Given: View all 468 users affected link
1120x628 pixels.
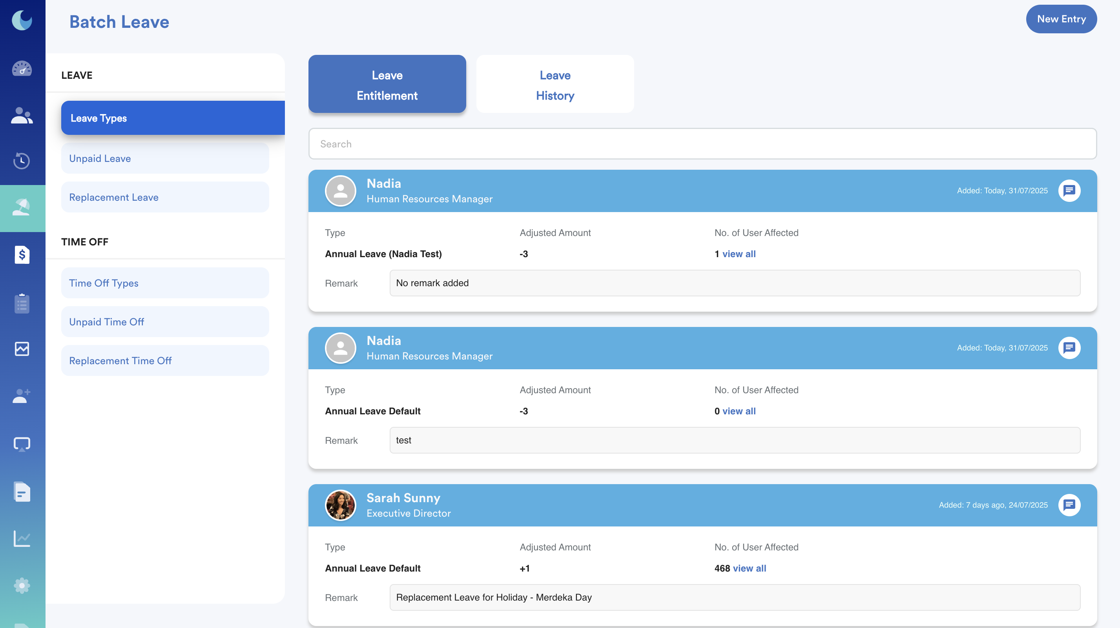Looking at the screenshot, I should [749, 568].
